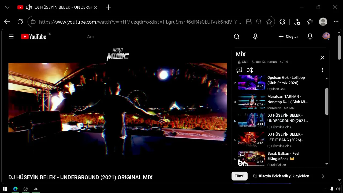
Task: Switch to Microsoft Edge in the taskbar
Action: (x=15, y=189)
